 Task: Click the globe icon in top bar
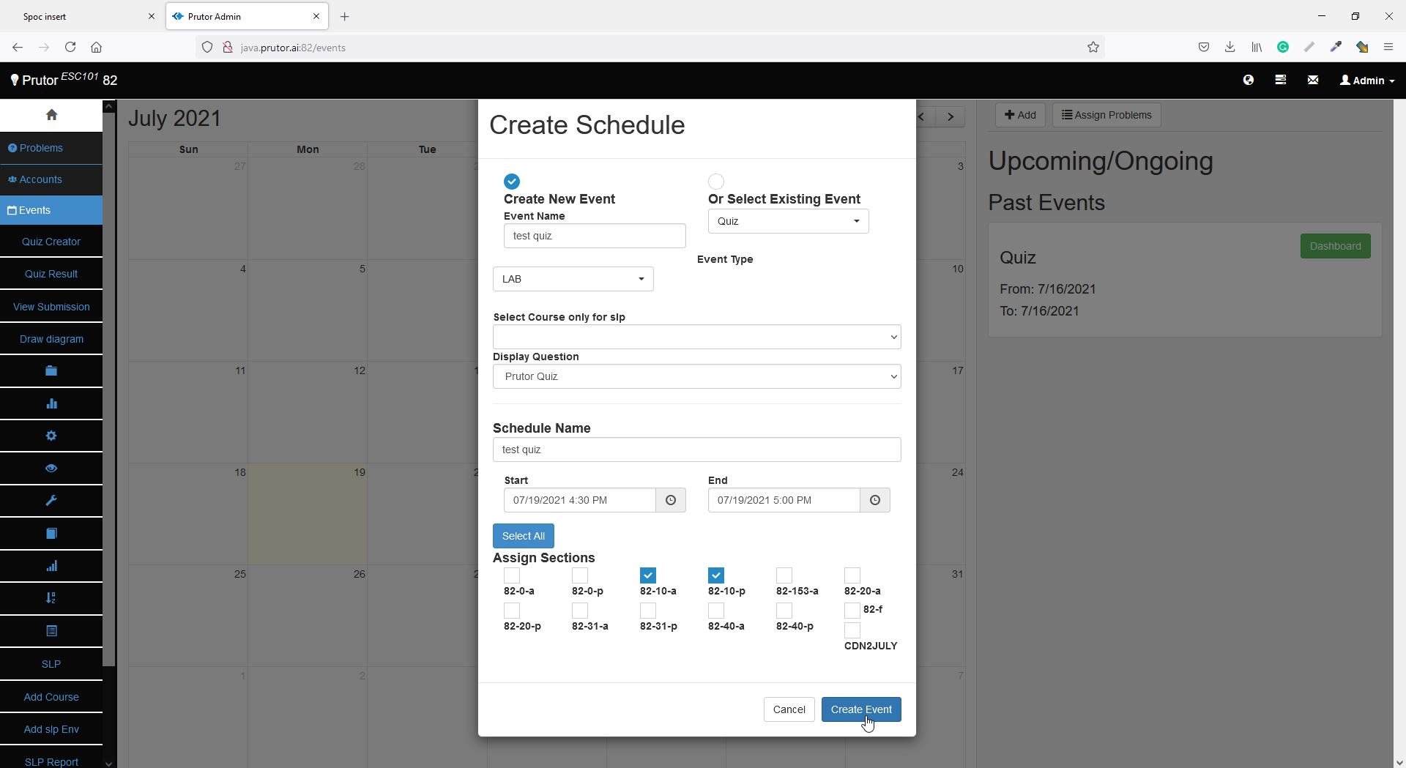(1249, 80)
